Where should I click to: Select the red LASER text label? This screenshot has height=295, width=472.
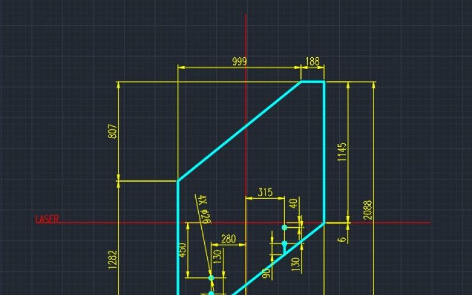coord(47,219)
